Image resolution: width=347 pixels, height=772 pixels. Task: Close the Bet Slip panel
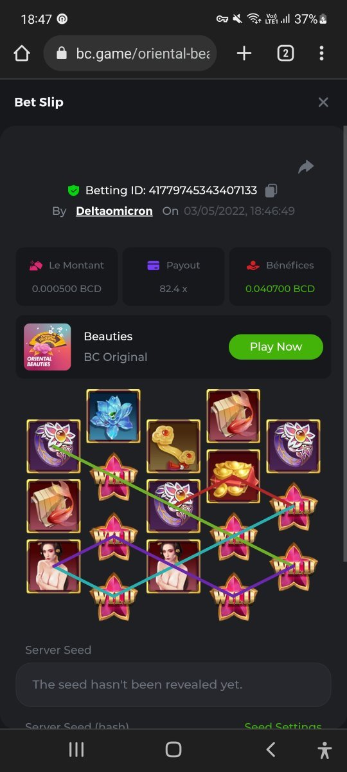[323, 102]
